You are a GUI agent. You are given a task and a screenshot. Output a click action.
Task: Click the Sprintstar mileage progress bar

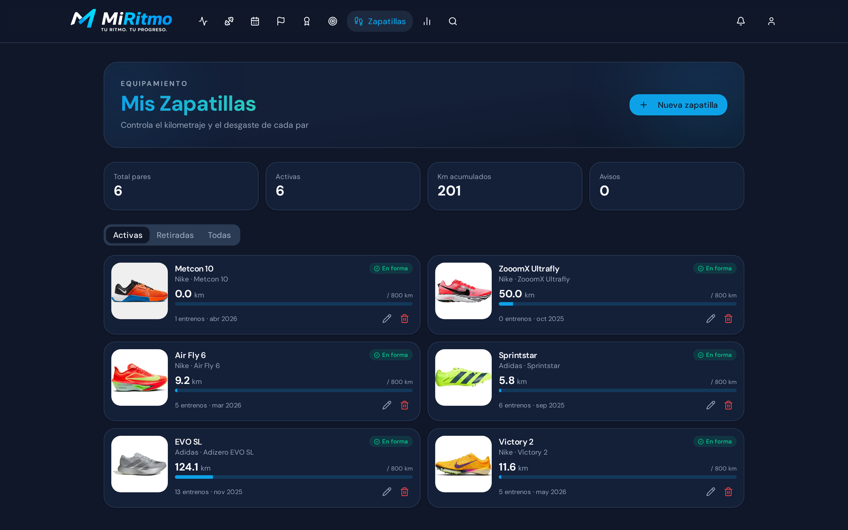click(x=618, y=390)
